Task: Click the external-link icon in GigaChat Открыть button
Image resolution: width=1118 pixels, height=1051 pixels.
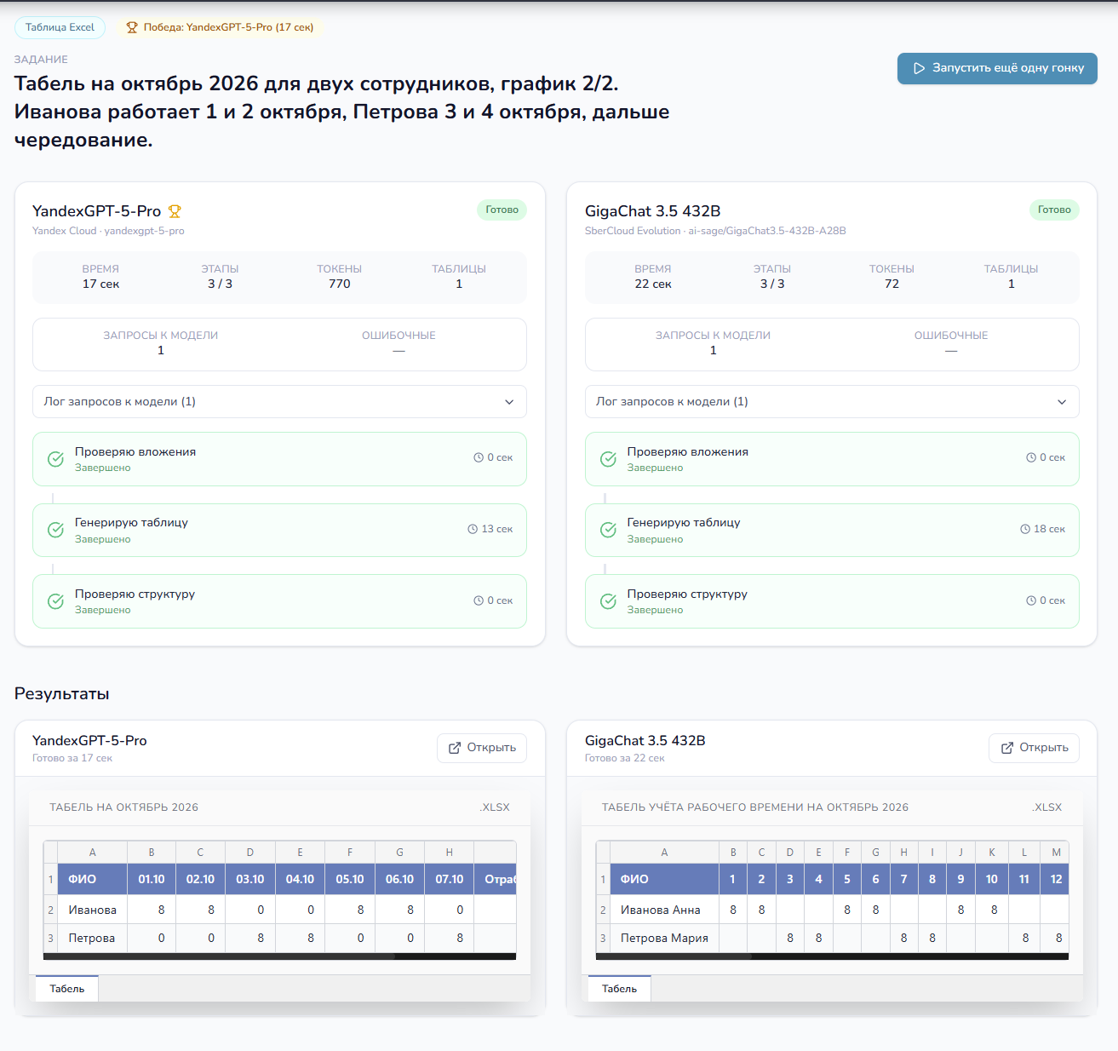Action: pos(1007,748)
